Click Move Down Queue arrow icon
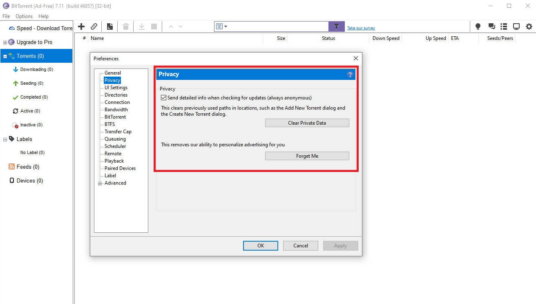Image resolution: width=536 pixels, height=304 pixels. tap(181, 26)
